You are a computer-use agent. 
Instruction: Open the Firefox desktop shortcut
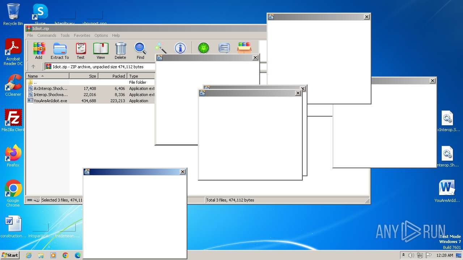pyautogui.click(x=13, y=156)
